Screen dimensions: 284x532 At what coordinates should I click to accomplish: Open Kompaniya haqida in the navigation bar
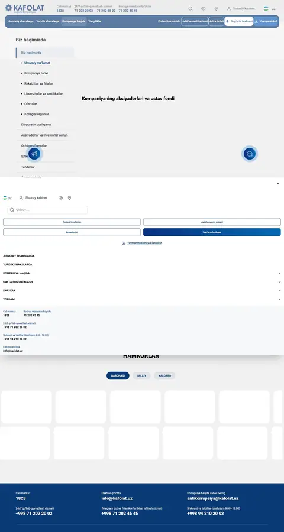[74, 21]
